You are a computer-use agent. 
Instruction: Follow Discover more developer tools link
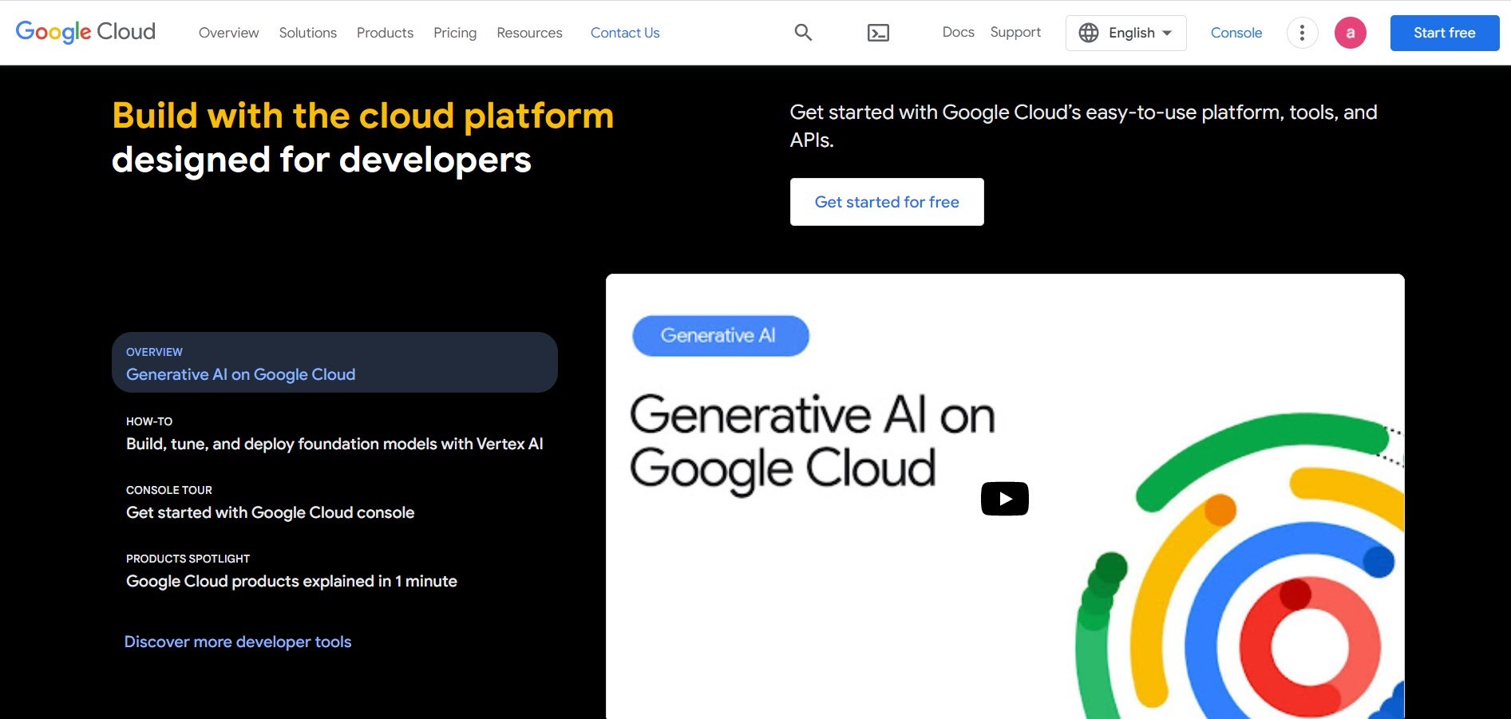coord(238,642)
